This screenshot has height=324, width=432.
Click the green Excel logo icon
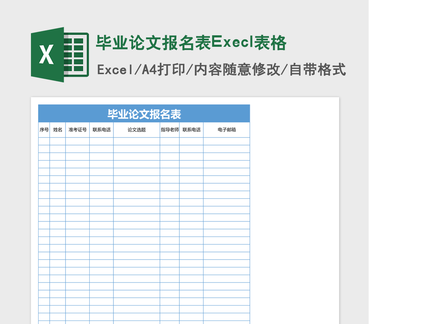[60, 55]
